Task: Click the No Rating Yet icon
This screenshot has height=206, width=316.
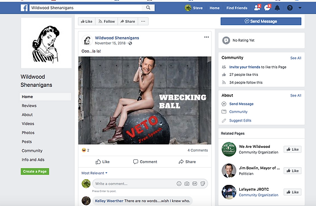Action: pos(226,41)
